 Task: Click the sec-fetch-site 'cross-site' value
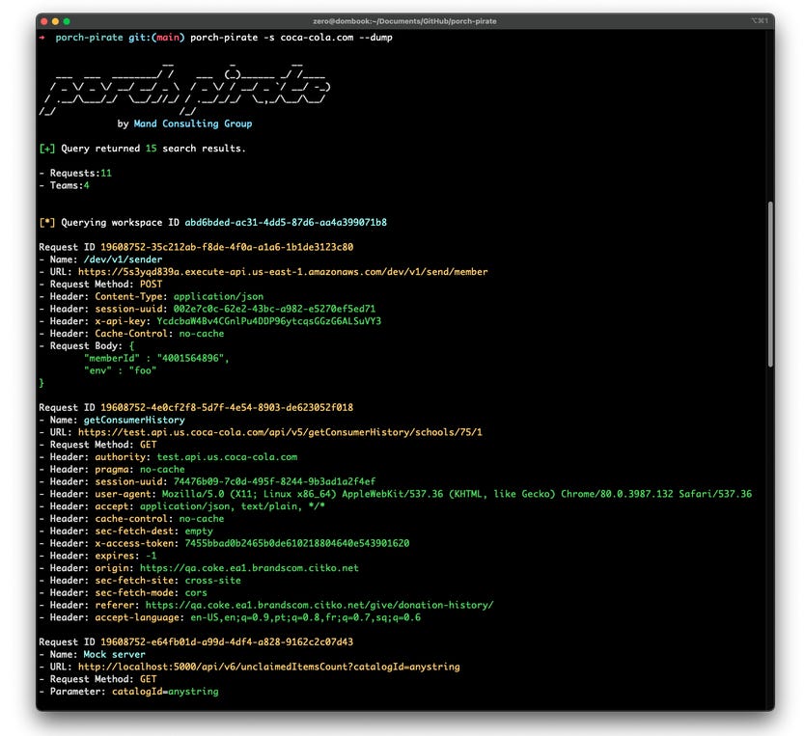[x=212, y=580]
